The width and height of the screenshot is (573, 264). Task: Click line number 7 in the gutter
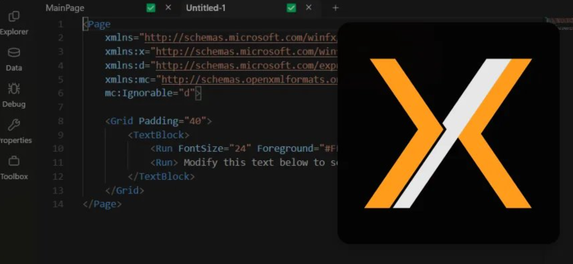click(61, 107)
